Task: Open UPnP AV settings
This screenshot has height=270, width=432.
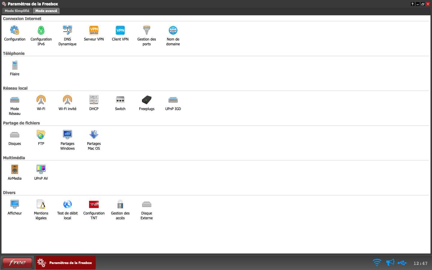Action: tap(41, 172)
